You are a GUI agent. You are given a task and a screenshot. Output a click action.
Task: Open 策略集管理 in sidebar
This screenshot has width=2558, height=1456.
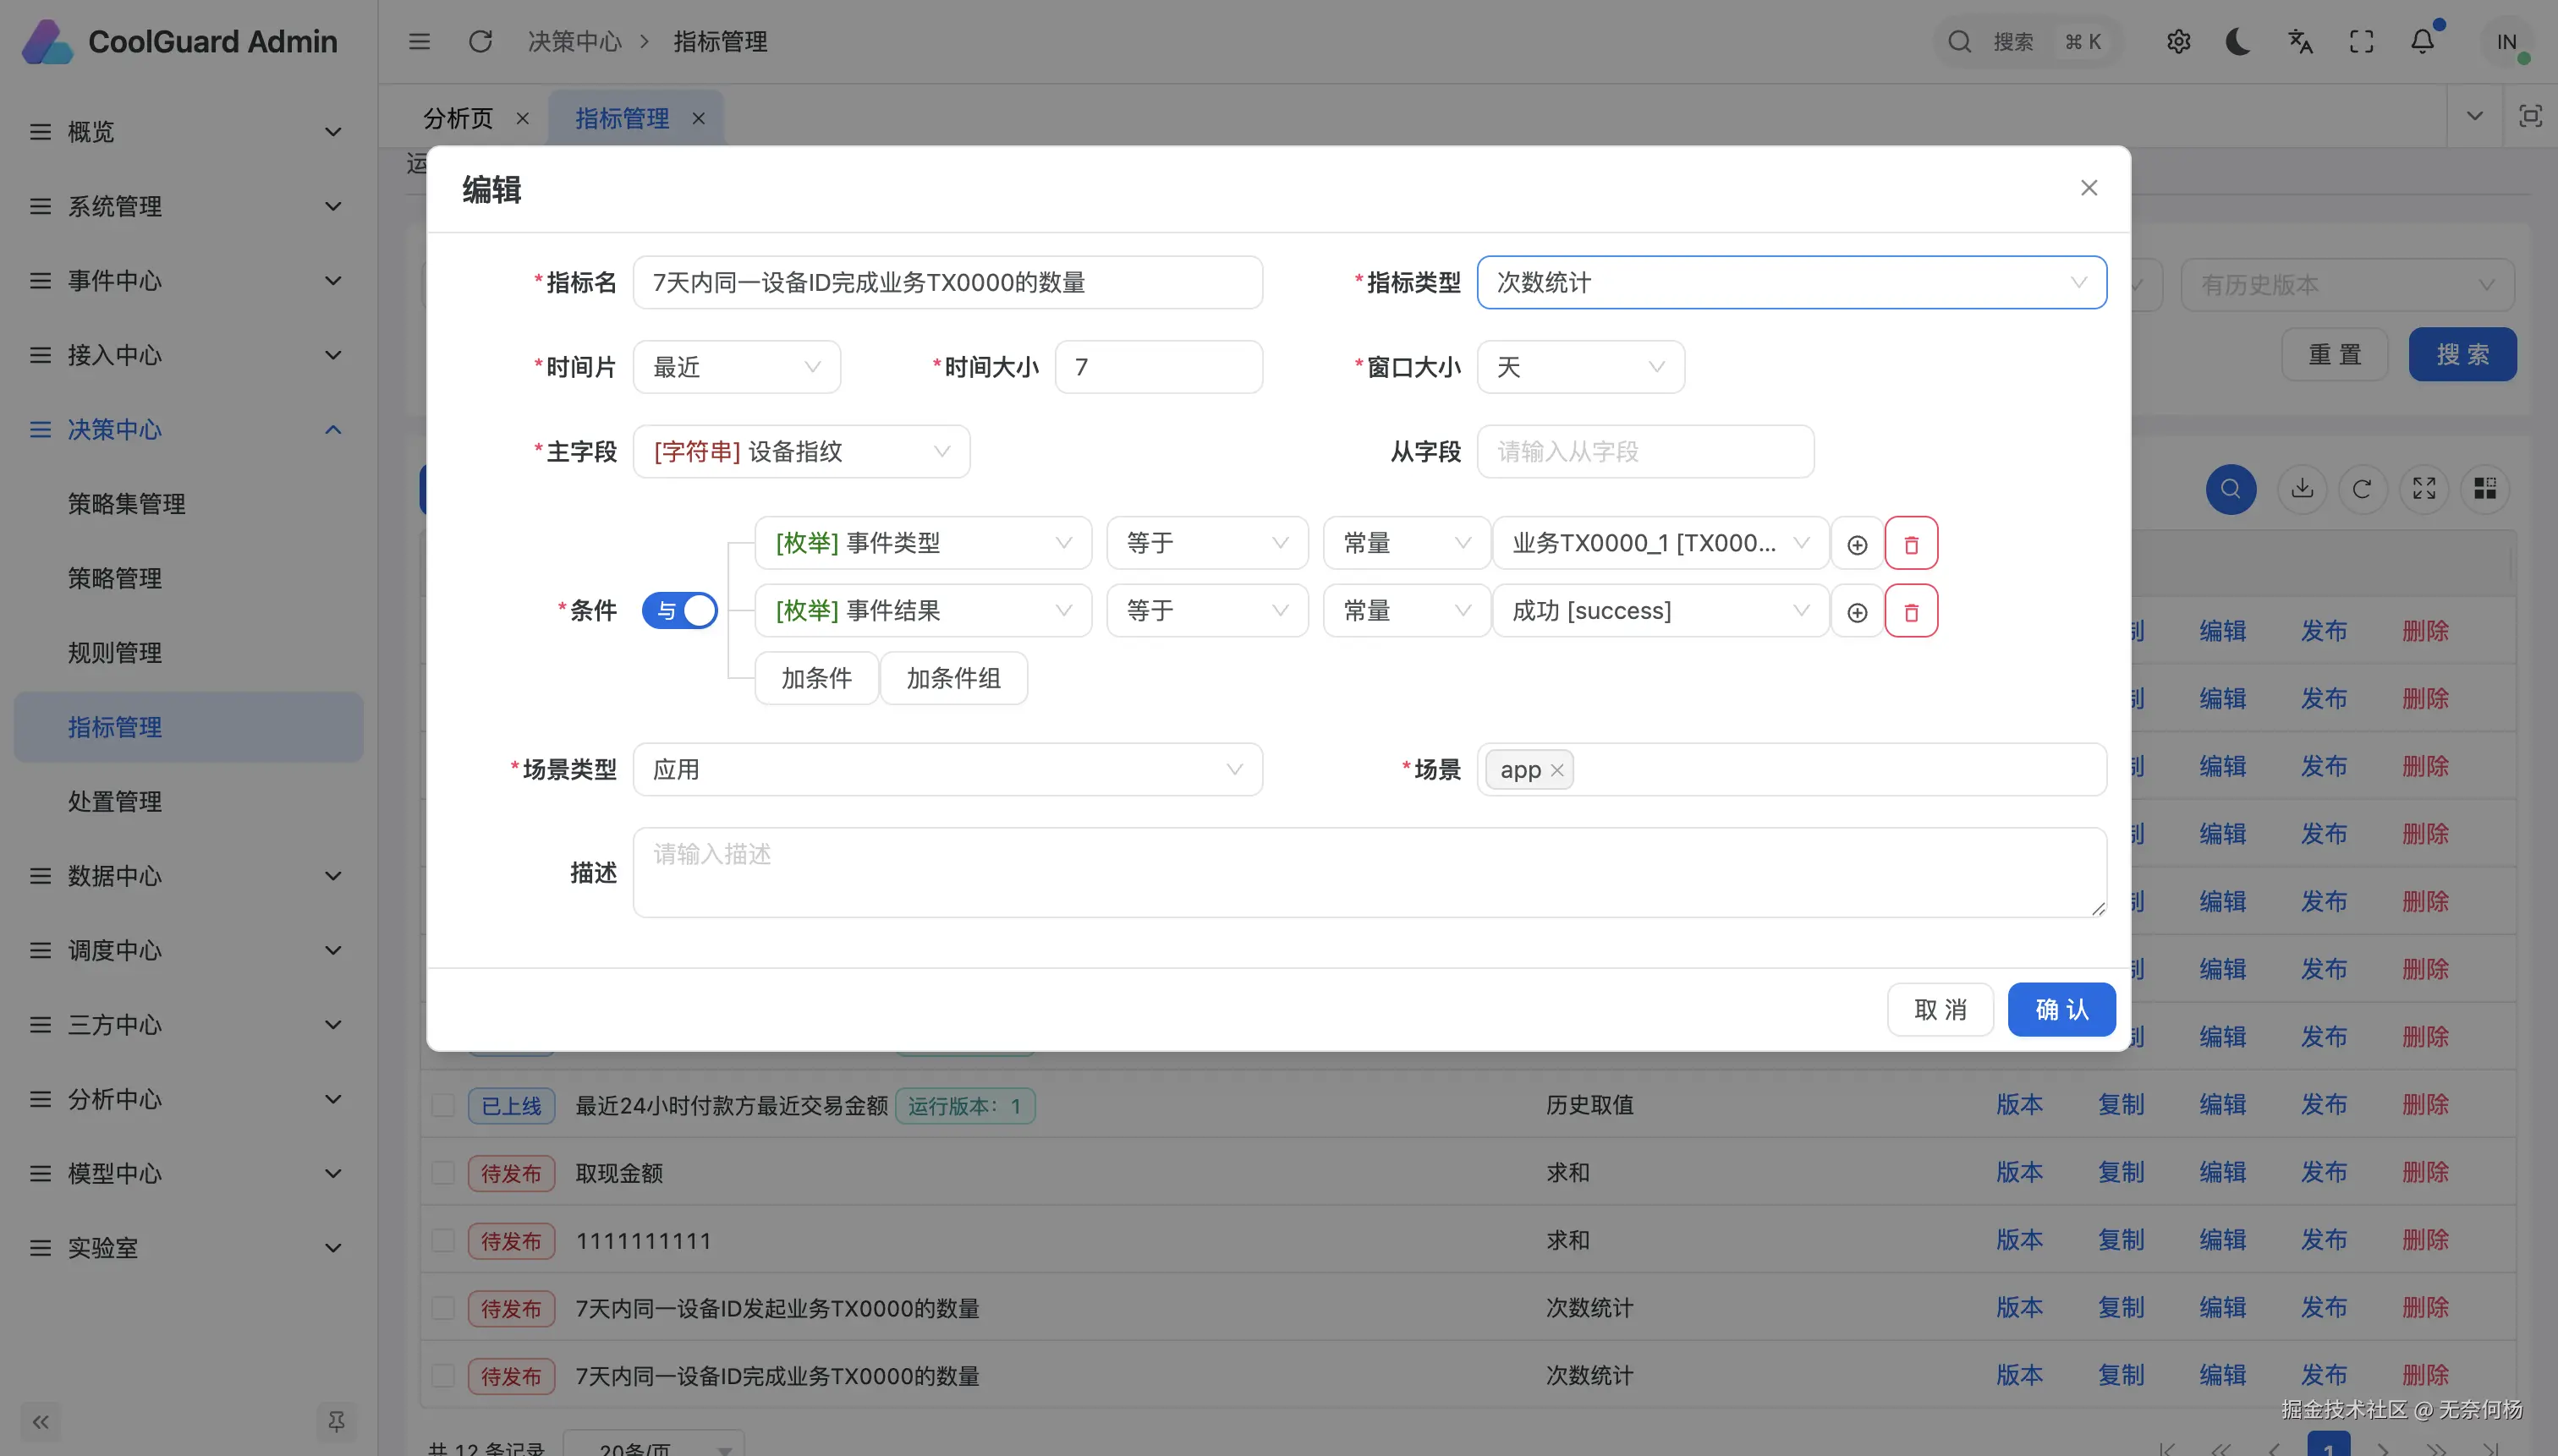(127, 504)
